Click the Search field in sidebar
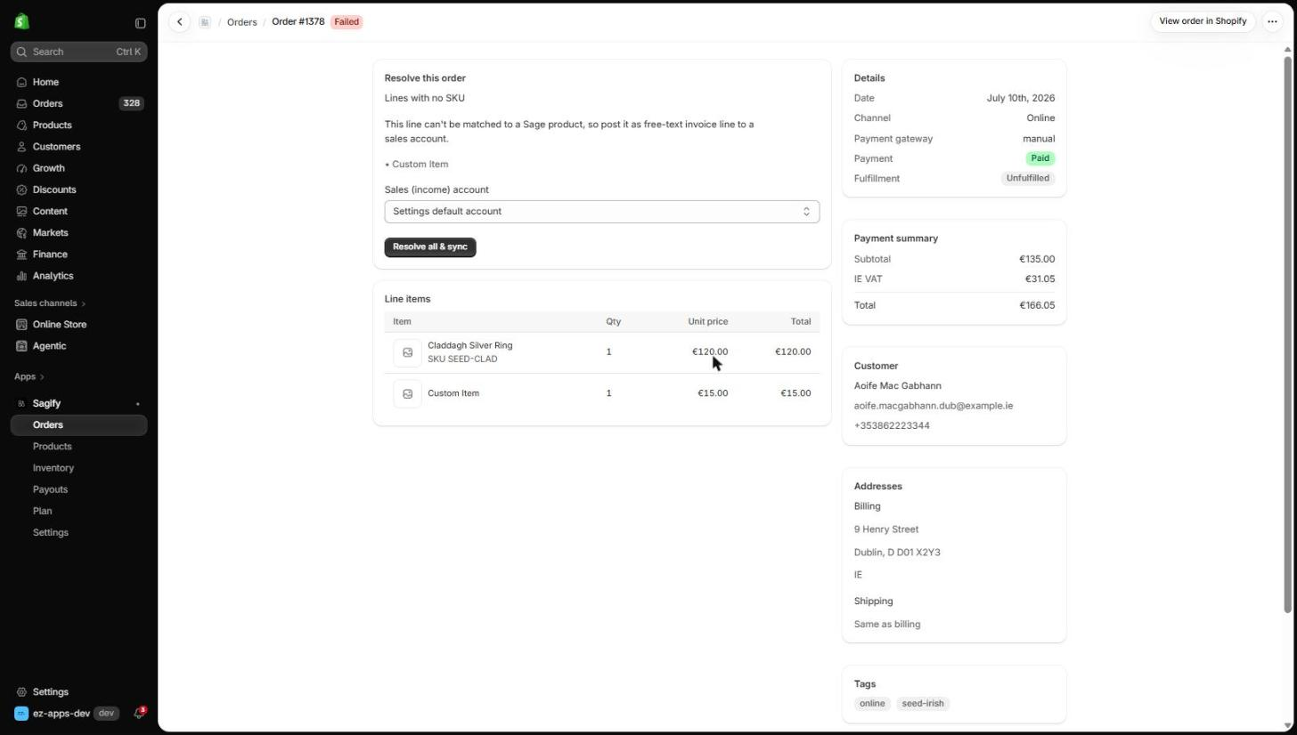This screenshot has height=735, width=1297. pos(79,52)
